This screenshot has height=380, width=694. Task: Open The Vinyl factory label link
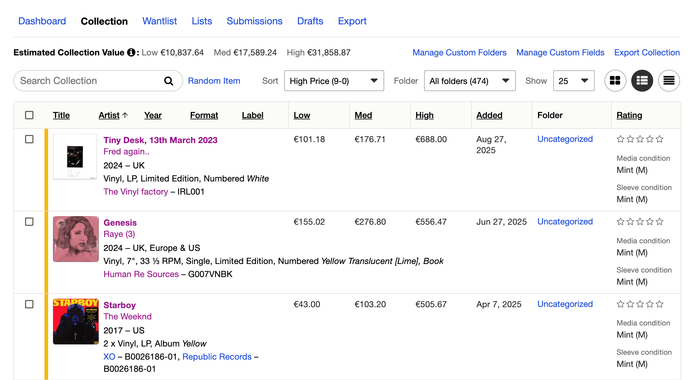136,192
